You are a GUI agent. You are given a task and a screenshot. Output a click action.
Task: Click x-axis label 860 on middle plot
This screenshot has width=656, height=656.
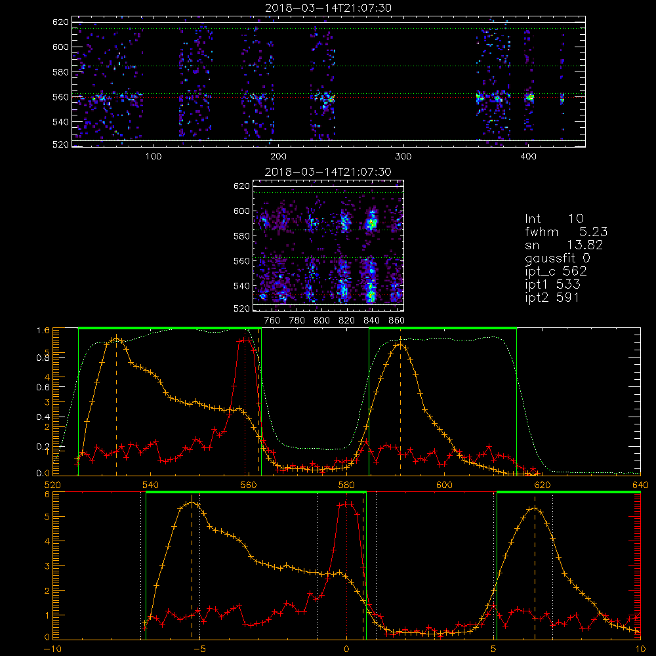pyautogui.click(x=397, y=321)
